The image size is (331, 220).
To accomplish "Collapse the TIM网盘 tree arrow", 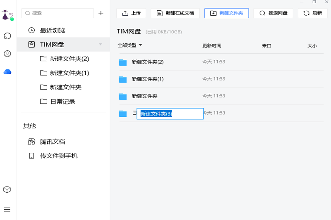I will tap(101, 45).
